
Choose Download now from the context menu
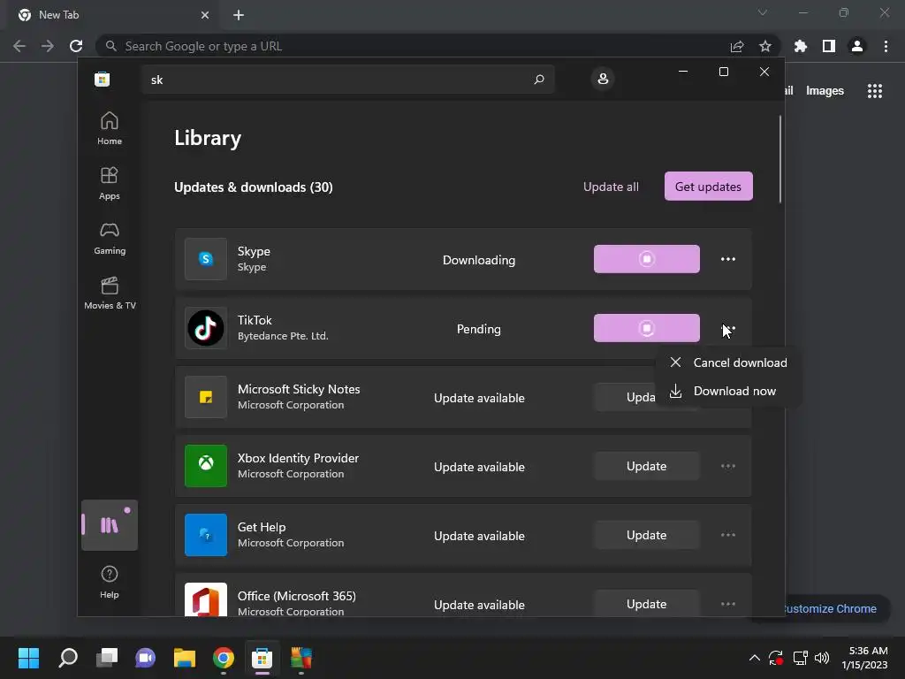pos(728,391)
